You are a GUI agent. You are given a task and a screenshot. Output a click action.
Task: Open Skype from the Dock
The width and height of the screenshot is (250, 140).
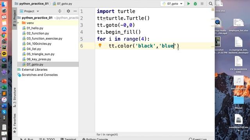(4, 112)
